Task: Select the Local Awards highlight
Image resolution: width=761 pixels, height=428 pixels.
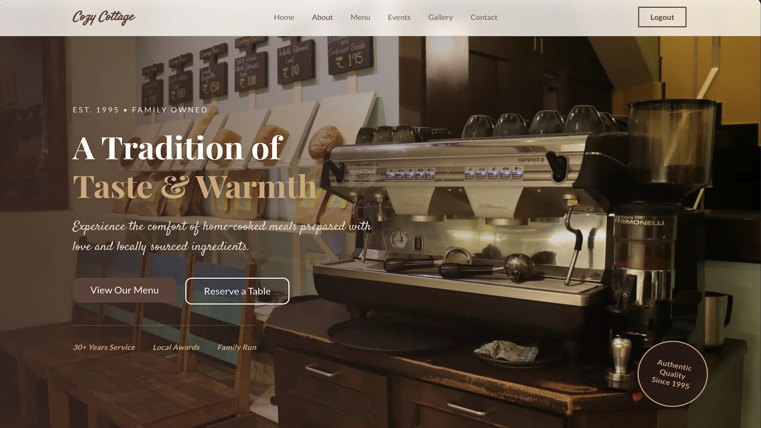Action: click(x=176, y=347)
